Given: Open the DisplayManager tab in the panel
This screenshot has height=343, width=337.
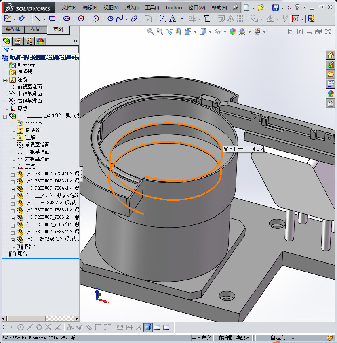Looking at the screenshot, I should point(40,41).
